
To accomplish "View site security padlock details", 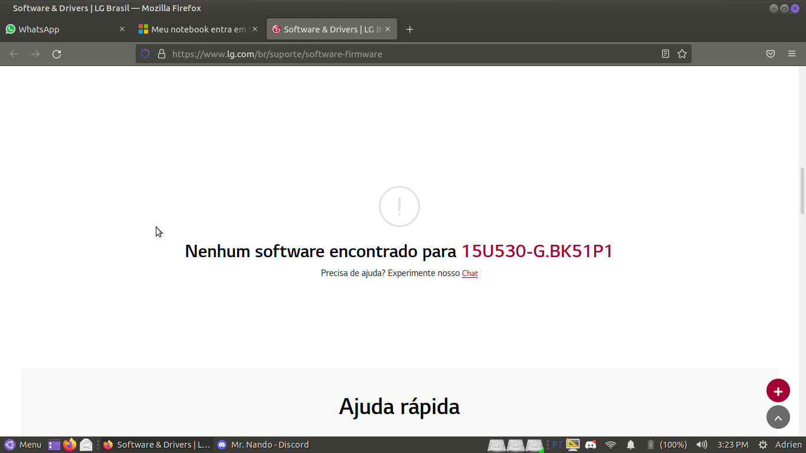I will click(161, 54).
